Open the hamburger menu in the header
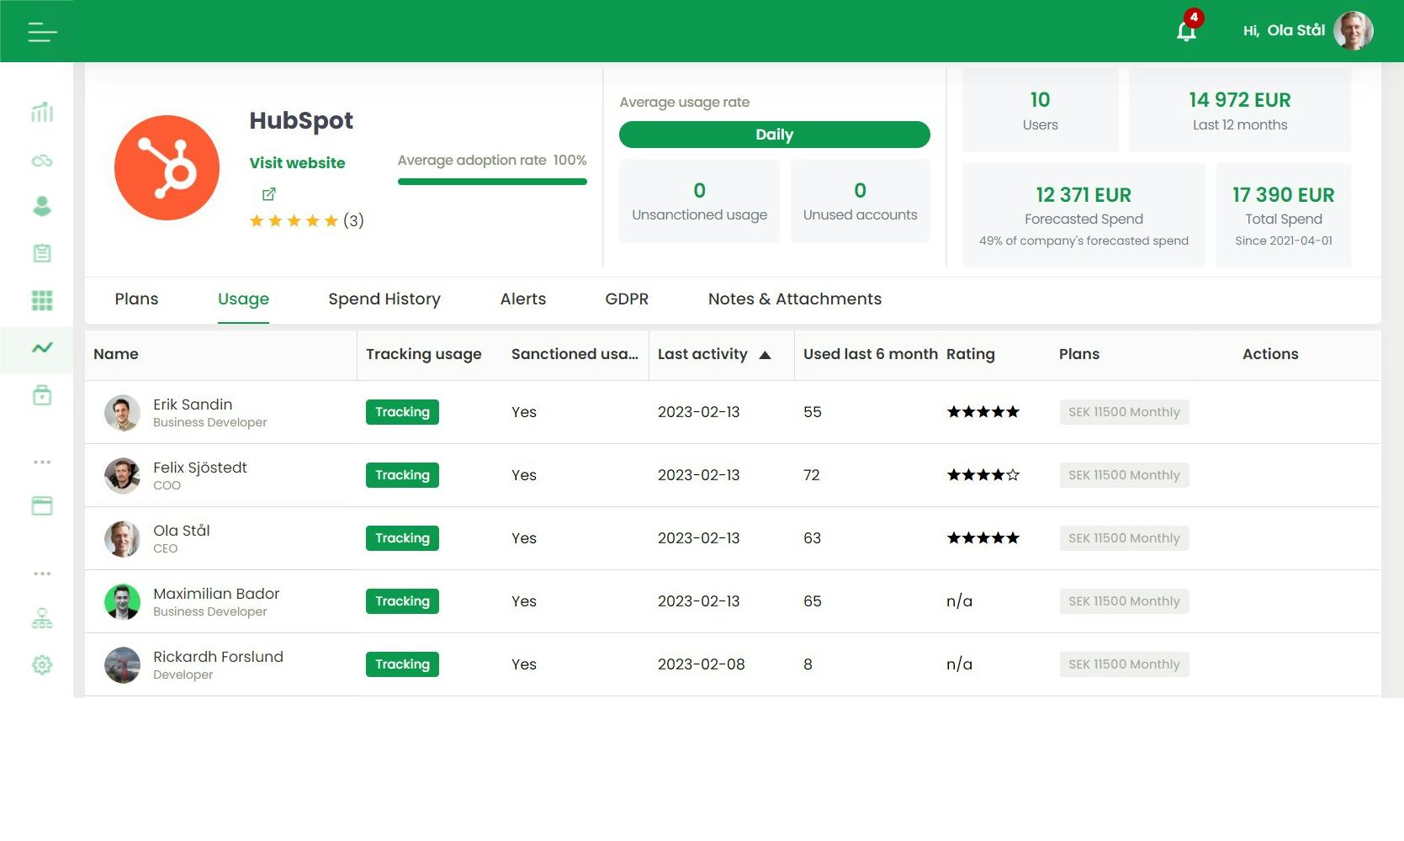 [x=42, y=32]
